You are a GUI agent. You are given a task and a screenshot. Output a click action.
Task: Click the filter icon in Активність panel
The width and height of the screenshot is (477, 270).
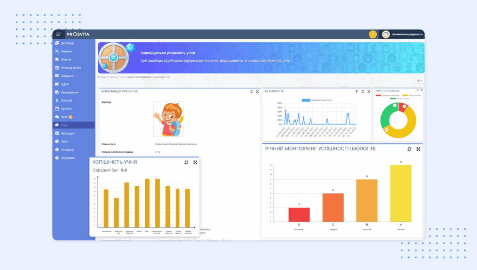coord(357,92)
